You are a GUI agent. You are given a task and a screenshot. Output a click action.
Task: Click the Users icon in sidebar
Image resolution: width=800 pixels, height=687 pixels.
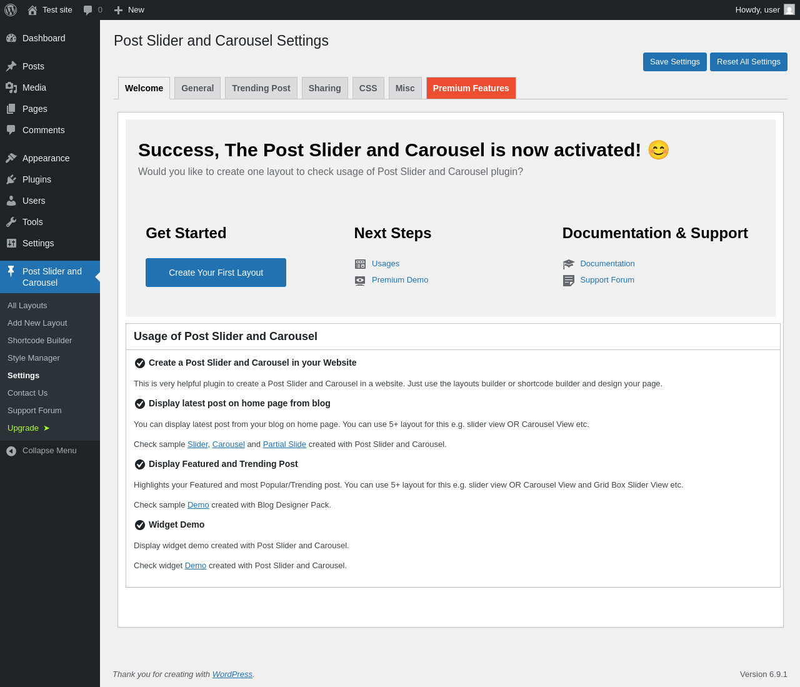pos(11,201)
